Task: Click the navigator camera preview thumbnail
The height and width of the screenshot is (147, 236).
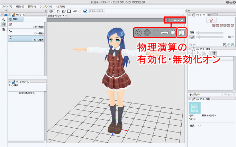Action: point(211,20)
